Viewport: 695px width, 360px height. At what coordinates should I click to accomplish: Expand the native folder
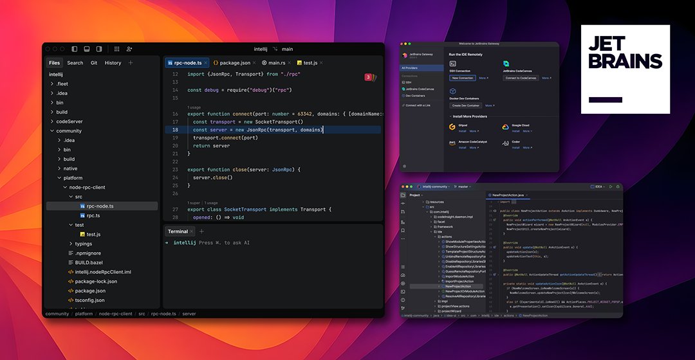point(59,168)
